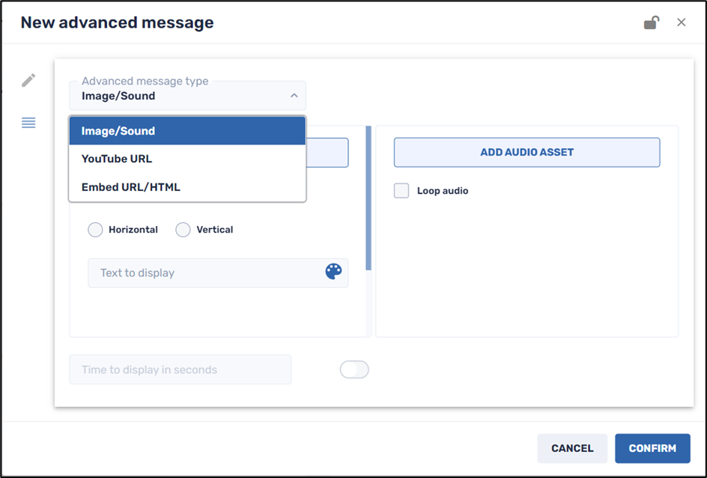Select the pencil edit icon in sidebar

click(28, 79)
